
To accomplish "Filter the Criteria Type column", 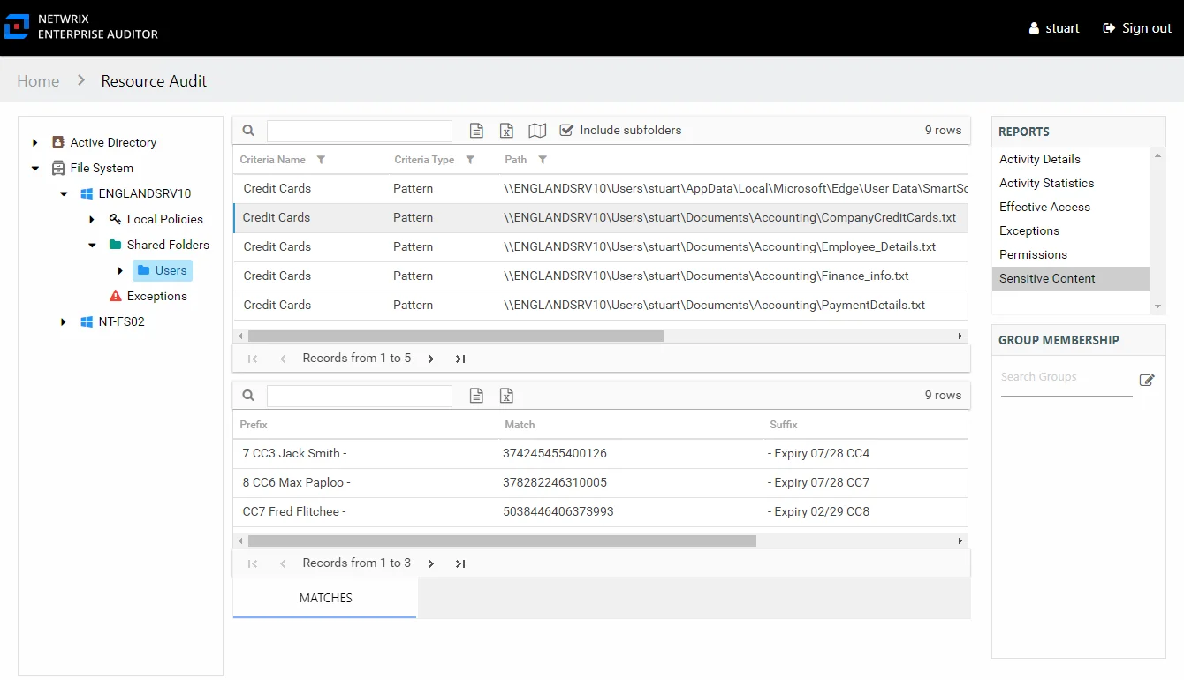I will pos(470,160).
